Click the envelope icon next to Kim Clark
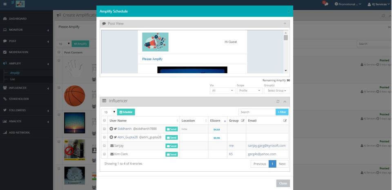This screenshot has height=190, width=392. pos(112,154)
